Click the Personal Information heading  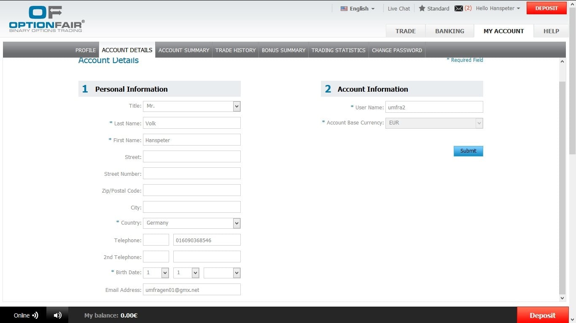[x=132, y=89]
